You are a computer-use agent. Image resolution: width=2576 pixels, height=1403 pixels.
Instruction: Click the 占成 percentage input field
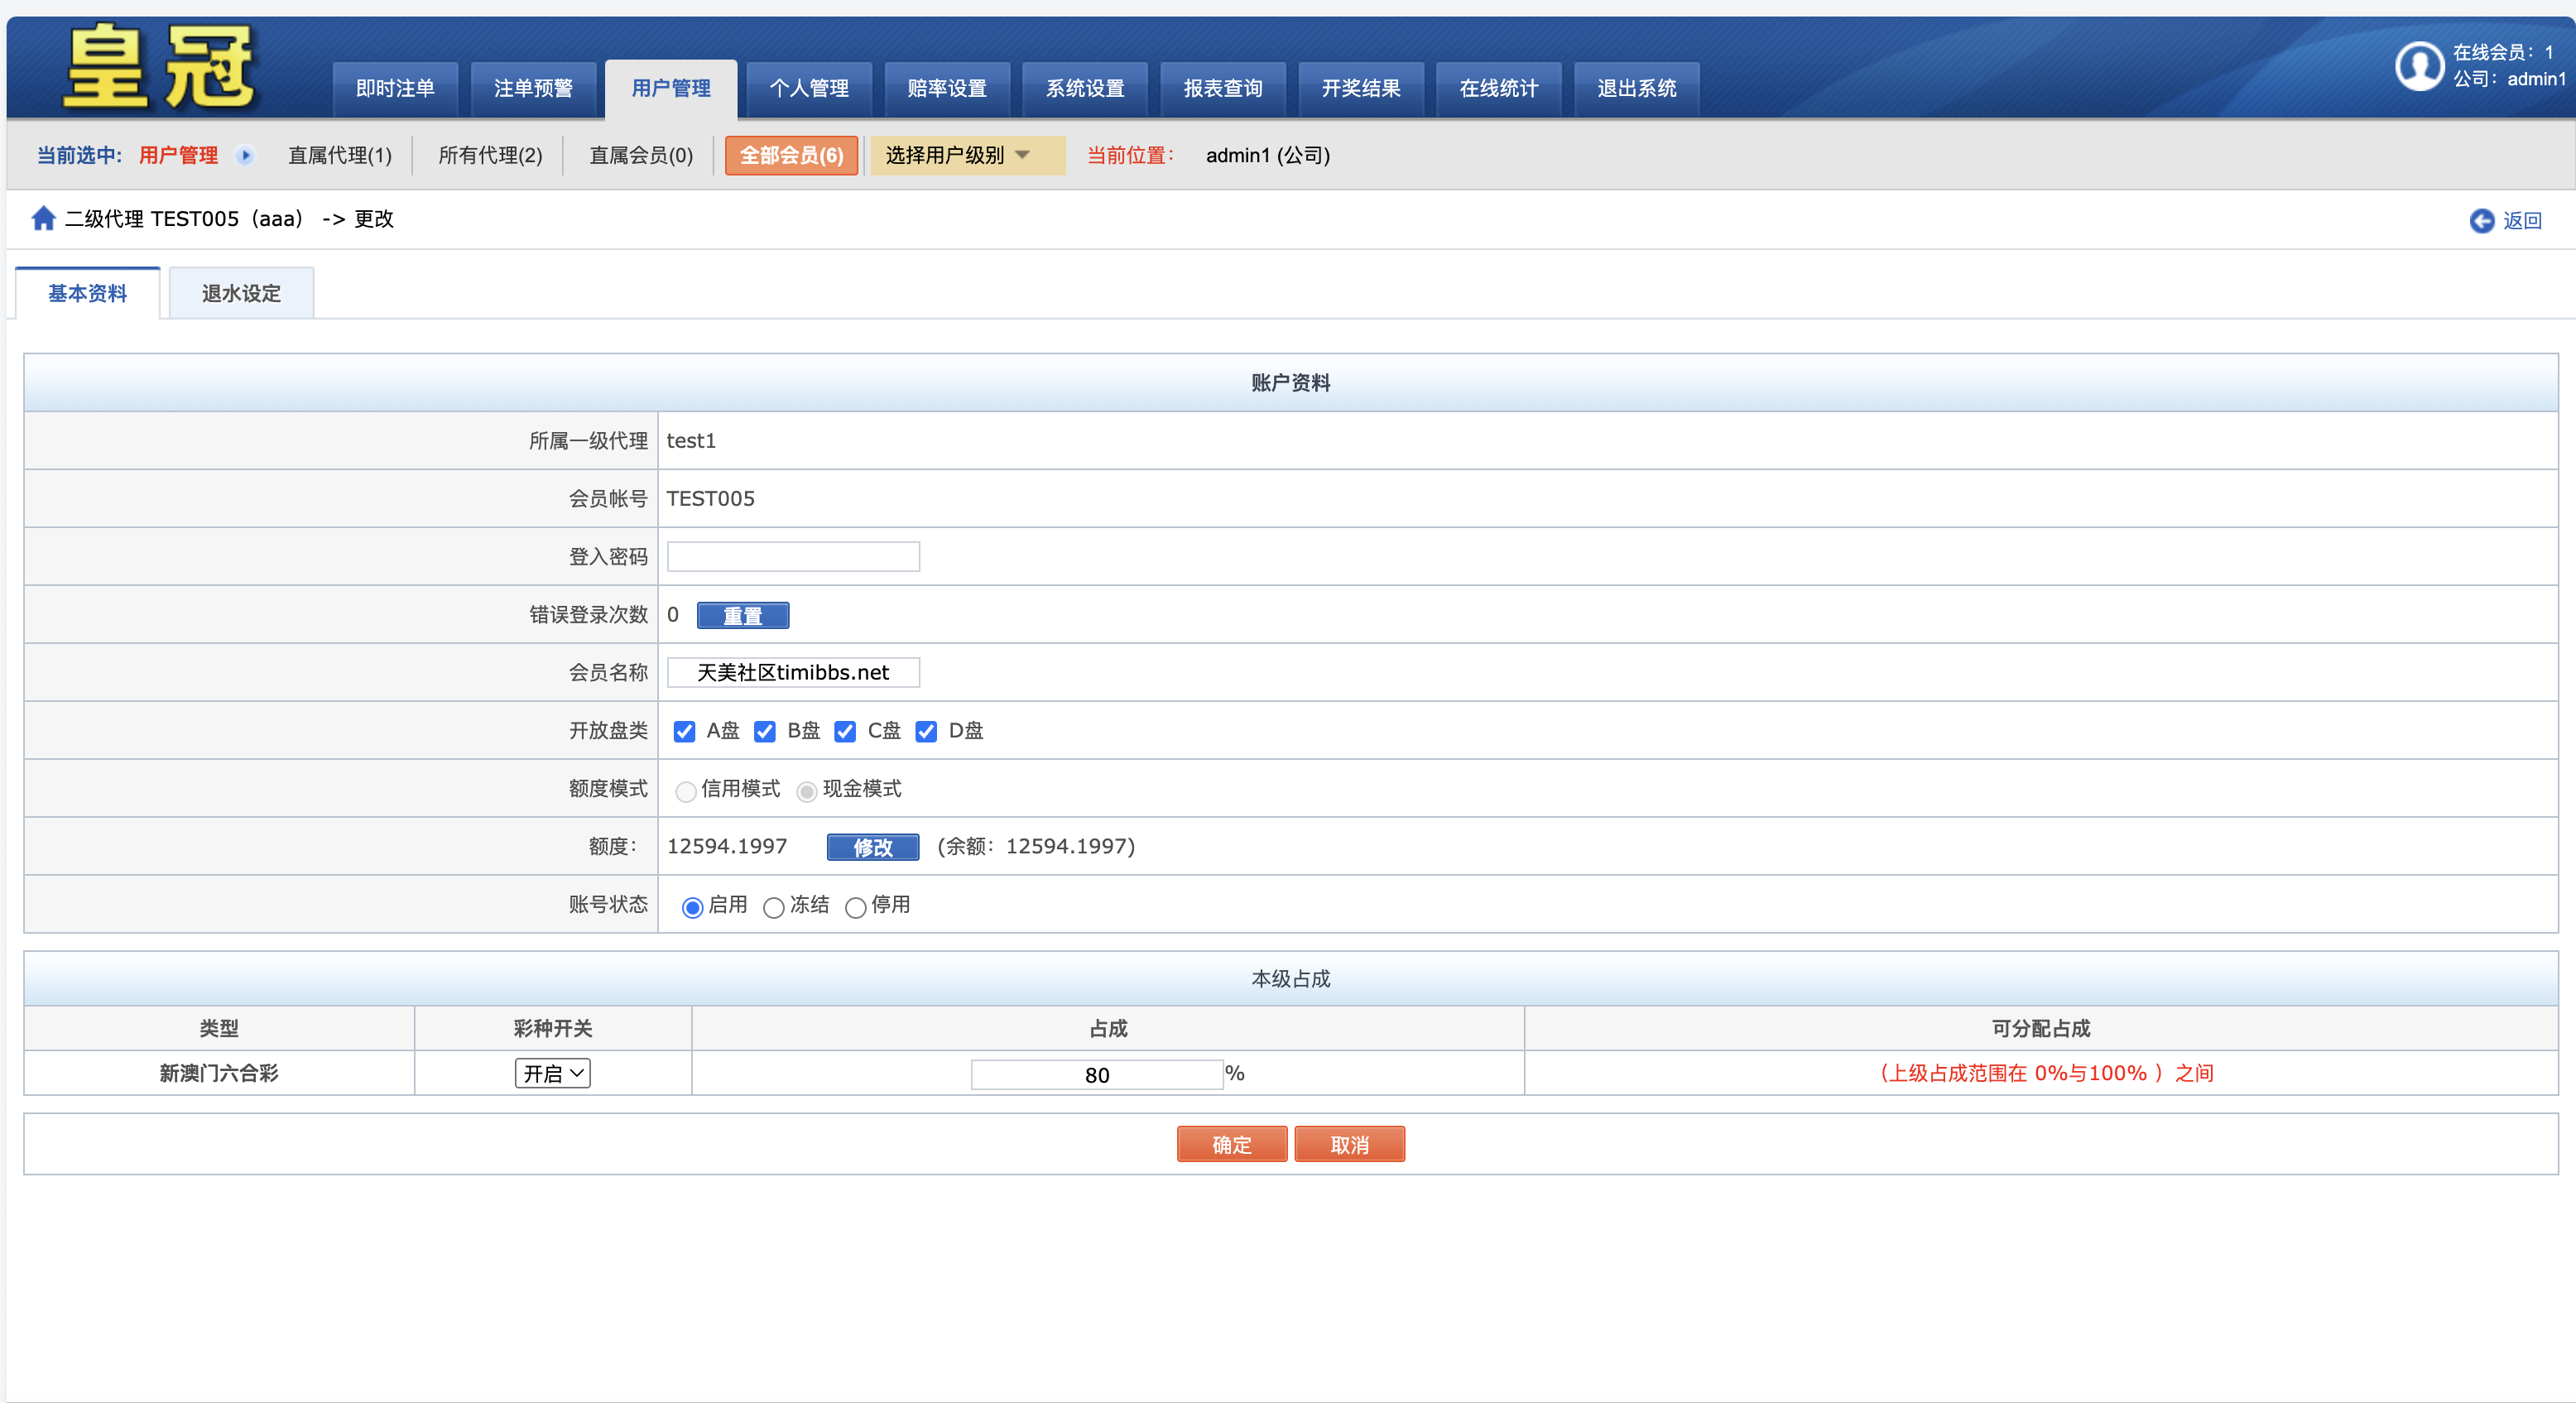[x=1096, y=1074]
